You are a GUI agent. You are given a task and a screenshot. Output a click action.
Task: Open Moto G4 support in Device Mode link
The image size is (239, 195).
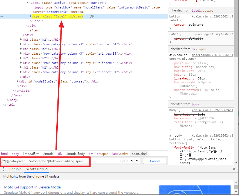point(32,187)
